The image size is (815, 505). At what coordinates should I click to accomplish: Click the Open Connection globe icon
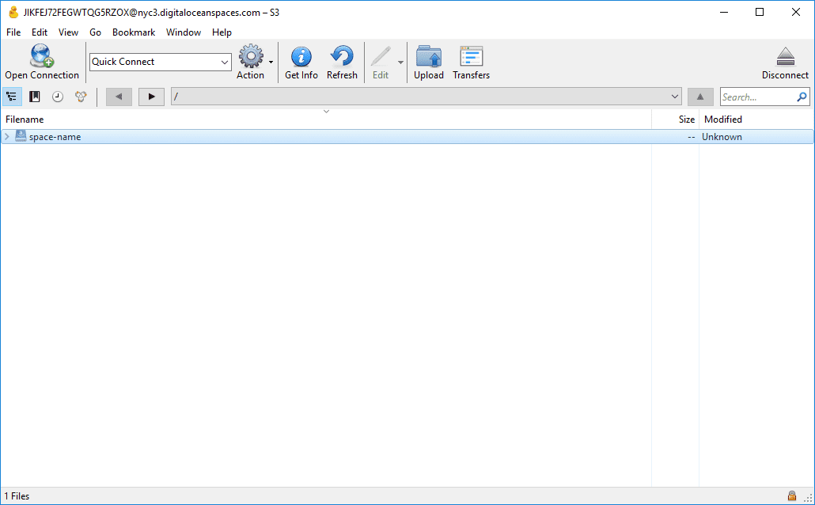click(42, 56)
